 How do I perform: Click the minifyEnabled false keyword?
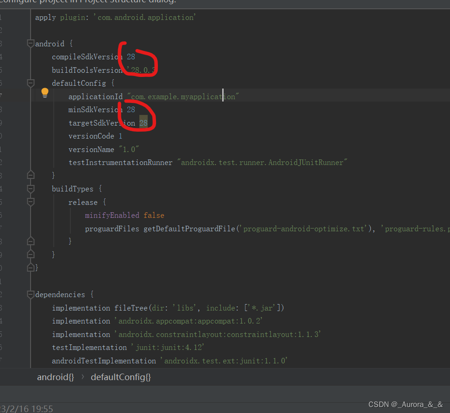click(x=154, y=215)
